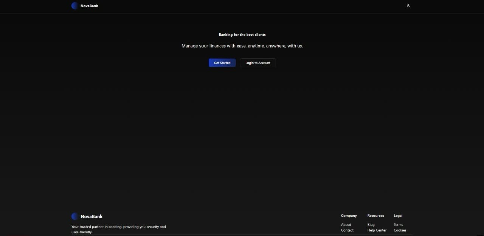Click the 'Banking for the best clients' headline
The width and height of the screenshot is (484, 236).
[242, 35]
